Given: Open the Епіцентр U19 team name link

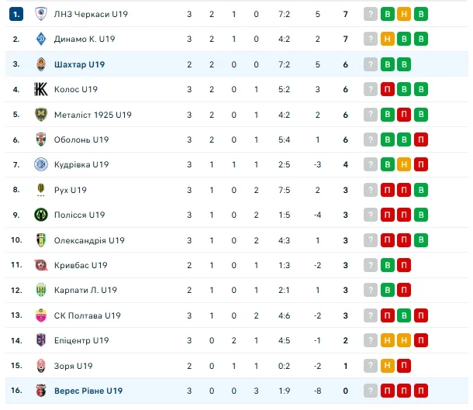Looking at the screenshot, I should tap(81, 340).
